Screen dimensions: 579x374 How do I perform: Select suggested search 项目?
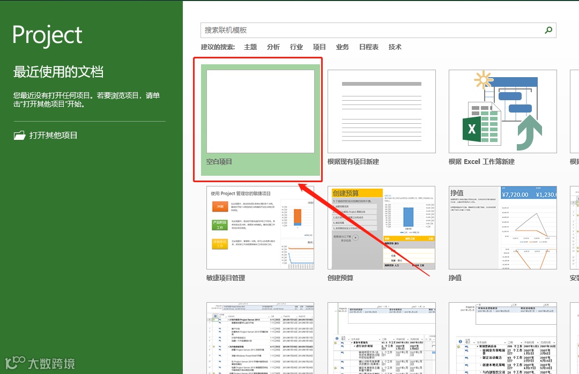pos(319,47)
